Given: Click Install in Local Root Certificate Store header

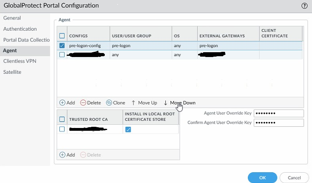Looking at the screenshot, I should point(150,117).
